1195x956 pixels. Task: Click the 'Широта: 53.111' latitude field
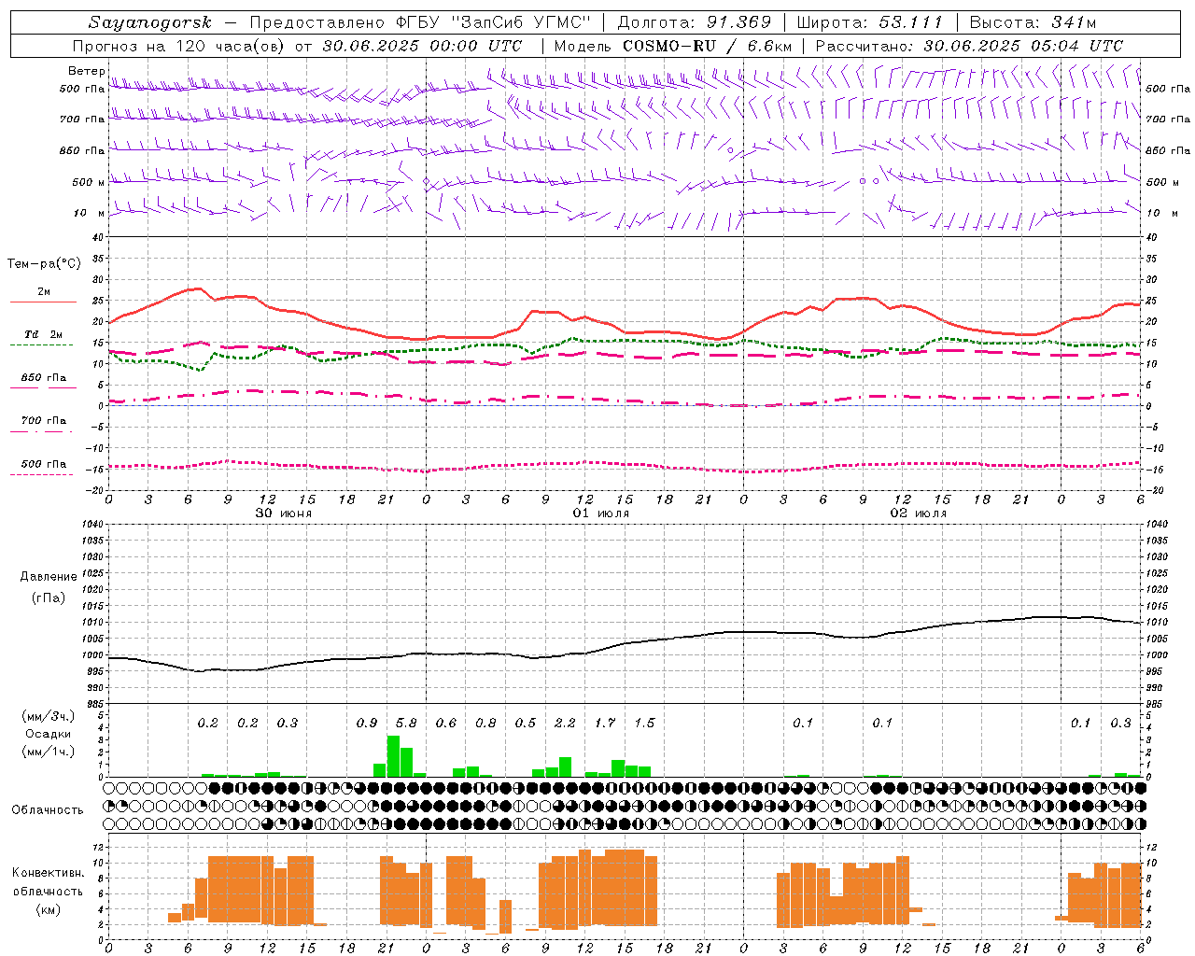[870, 22]
